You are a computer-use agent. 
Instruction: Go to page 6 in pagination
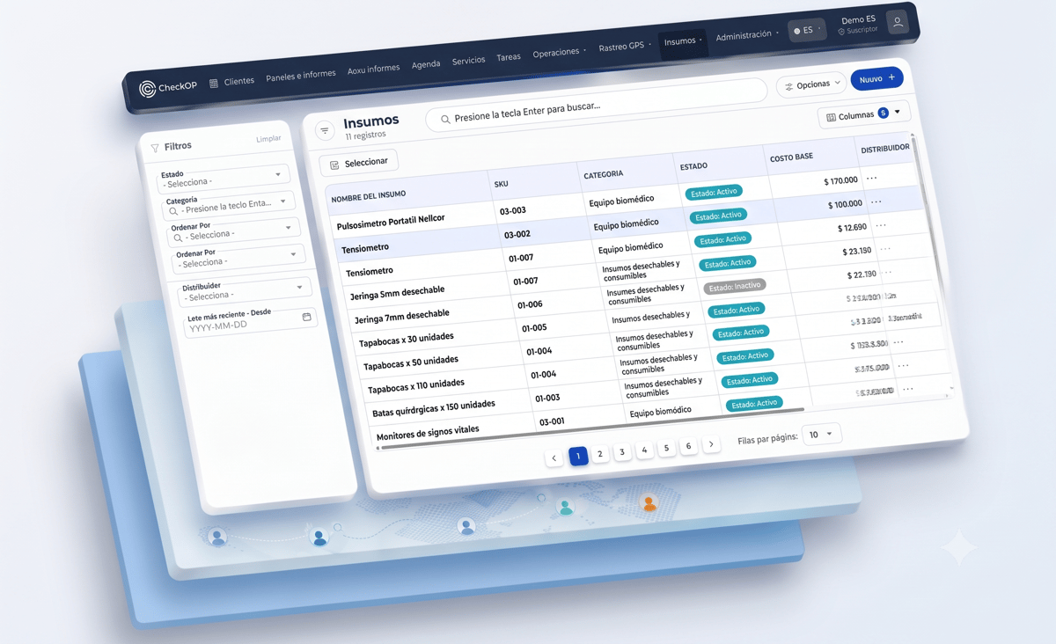(x=688, y=446)
